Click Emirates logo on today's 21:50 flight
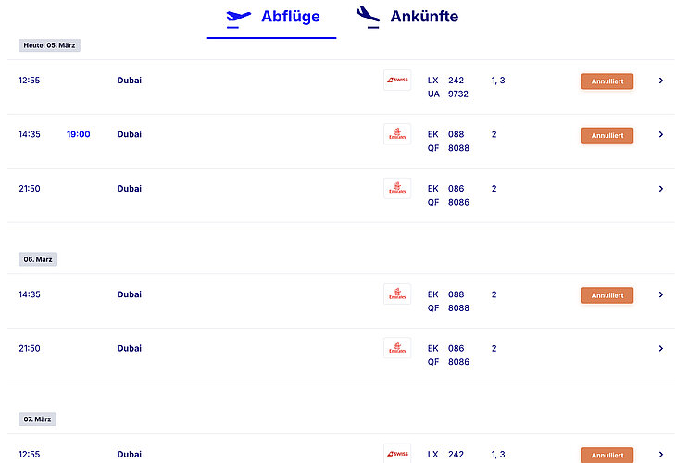 click(x=397, y=189)
